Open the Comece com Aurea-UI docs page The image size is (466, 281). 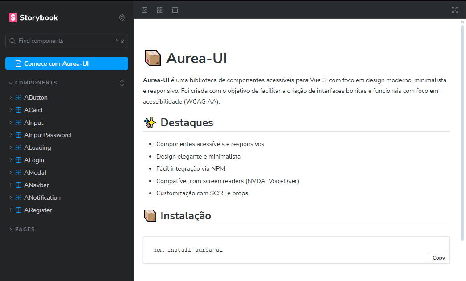coord(67,63)
